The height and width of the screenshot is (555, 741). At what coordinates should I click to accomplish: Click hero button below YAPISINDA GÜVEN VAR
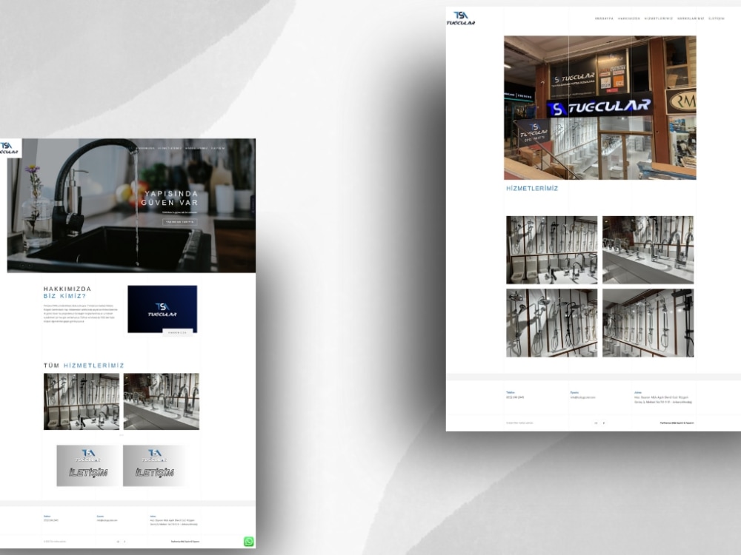pyautogui.click(x=180, y=222)
